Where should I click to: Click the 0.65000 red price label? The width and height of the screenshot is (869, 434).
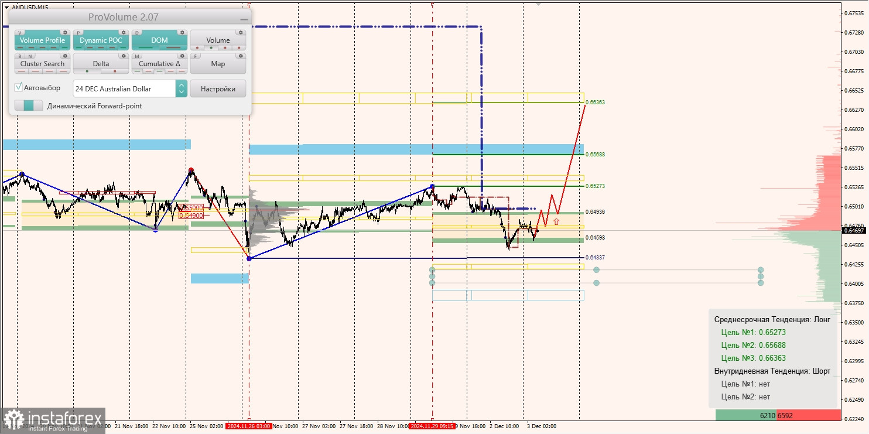[x=192, y=207]
